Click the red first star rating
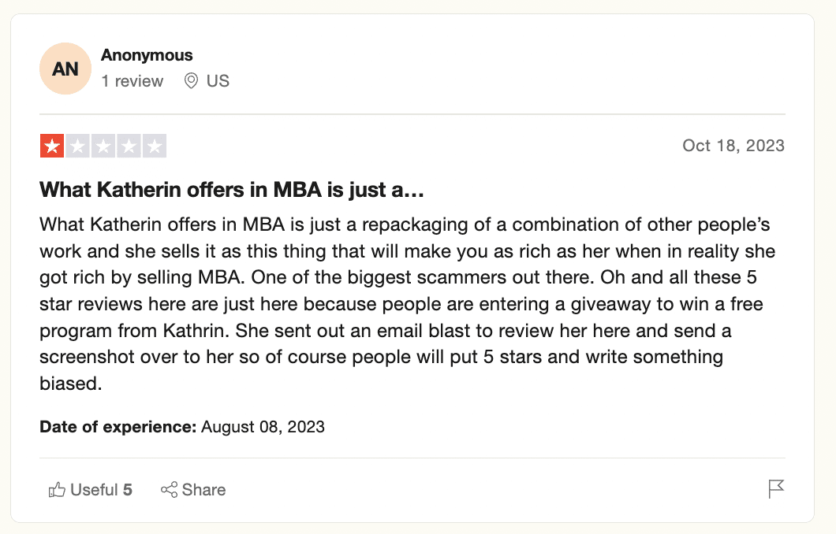 52,146
